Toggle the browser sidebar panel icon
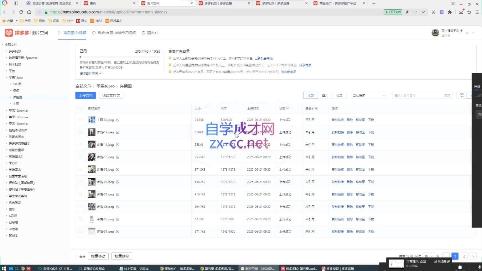This screenshot has width=482, height=271. click(x=16, y=3)
